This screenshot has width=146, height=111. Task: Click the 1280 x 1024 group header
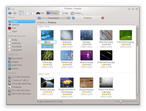[x=44, y=26]
